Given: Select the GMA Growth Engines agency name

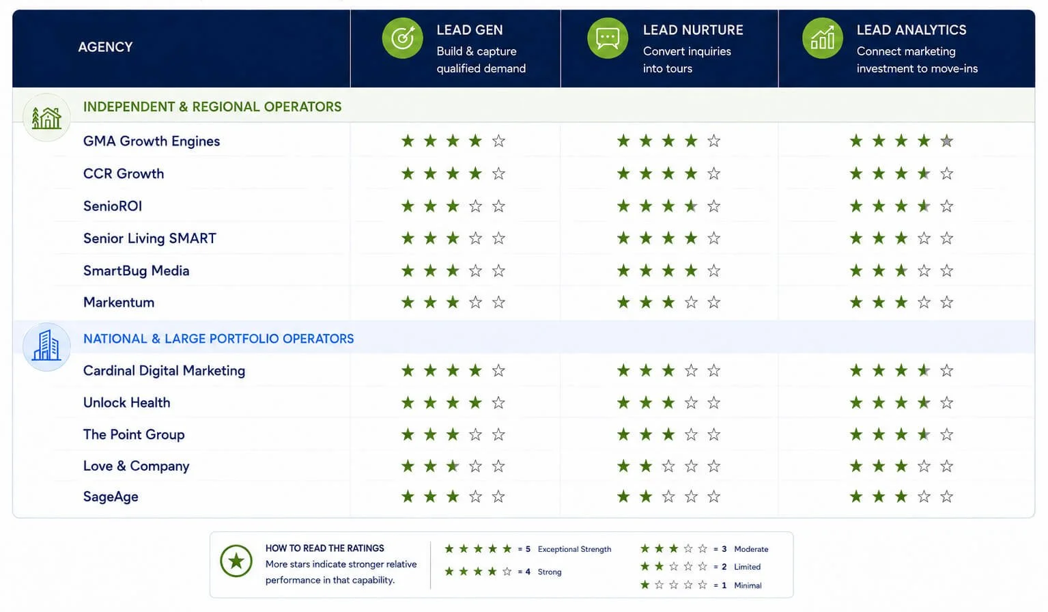Looking at the screenshot, I should pos(152,141).
